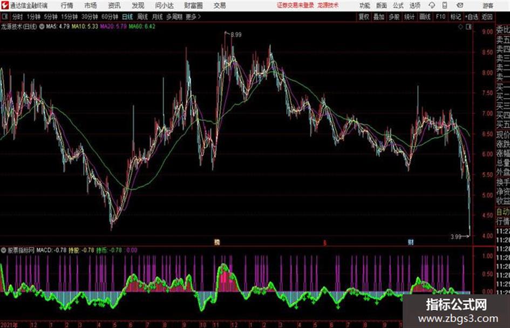The image size is (510, 328).
Task: Open the 交易 menu
Action: (220, 5)
